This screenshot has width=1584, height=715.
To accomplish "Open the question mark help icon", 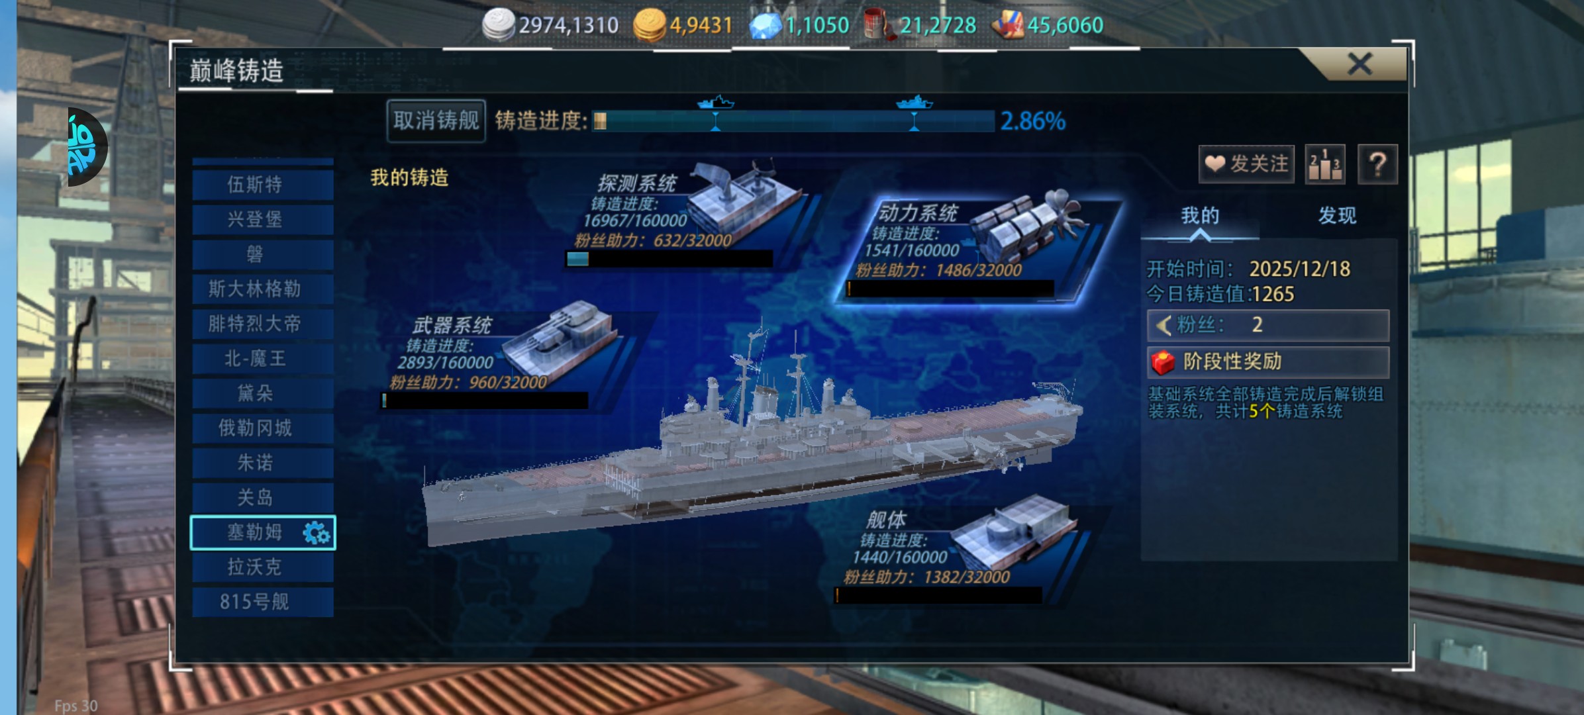I will coord(1377,164).
